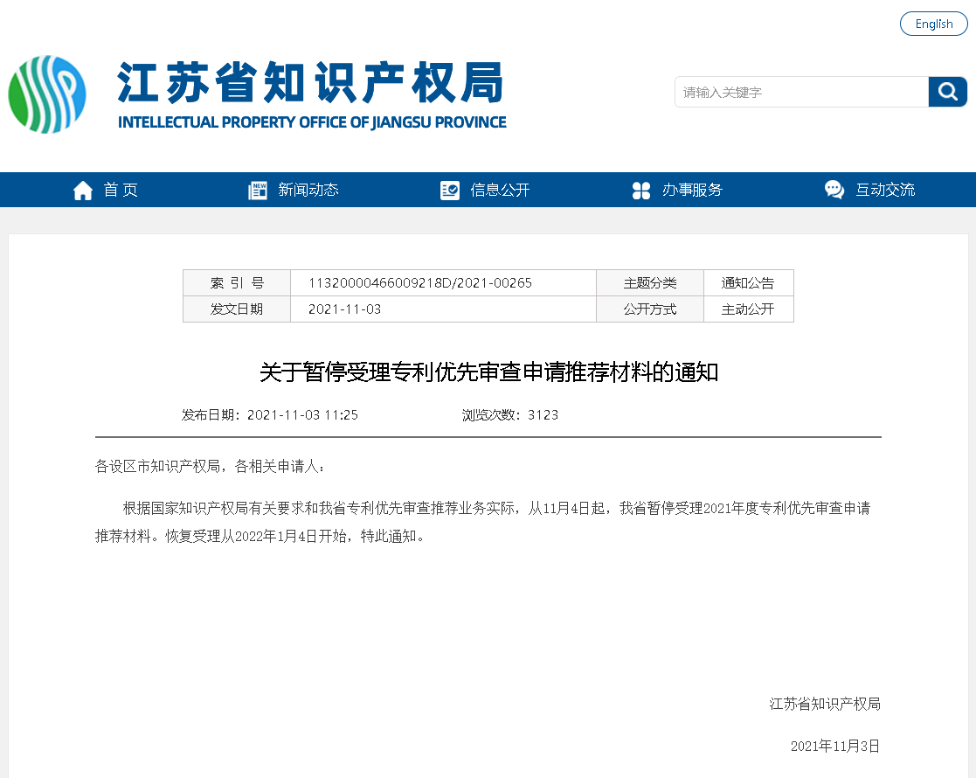Image resolution: width=976 pixels, height=778 pixels.
Task: Click the 主动公开 disclosure method cell
Action: click(x=748, y=309)
